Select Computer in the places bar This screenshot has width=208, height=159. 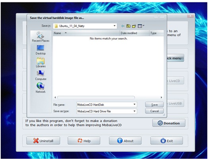40,75
